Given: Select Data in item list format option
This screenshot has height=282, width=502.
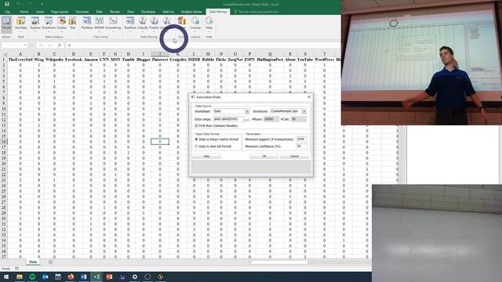Looking at the screenshot, I should coord(197,146).
